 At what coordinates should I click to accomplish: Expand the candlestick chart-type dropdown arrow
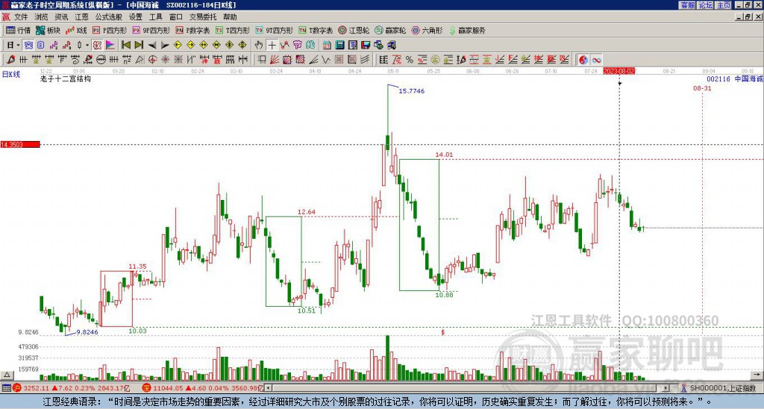(87, 46)
